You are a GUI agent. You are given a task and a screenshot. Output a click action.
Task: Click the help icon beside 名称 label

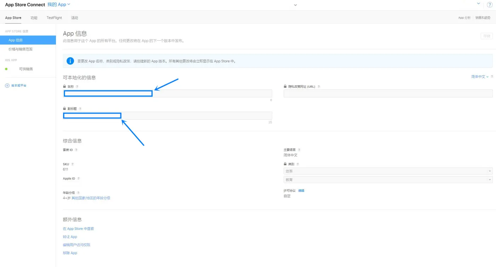coord(77,87)
